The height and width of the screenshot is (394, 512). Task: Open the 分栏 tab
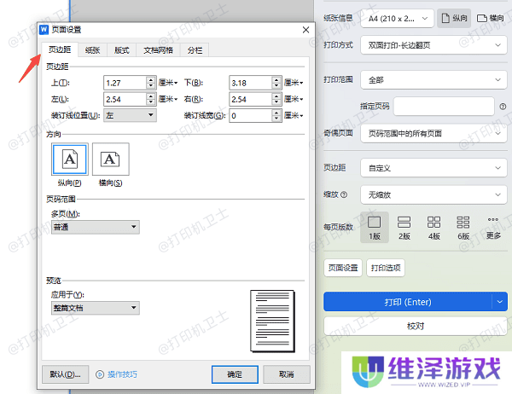pos(195,50)
